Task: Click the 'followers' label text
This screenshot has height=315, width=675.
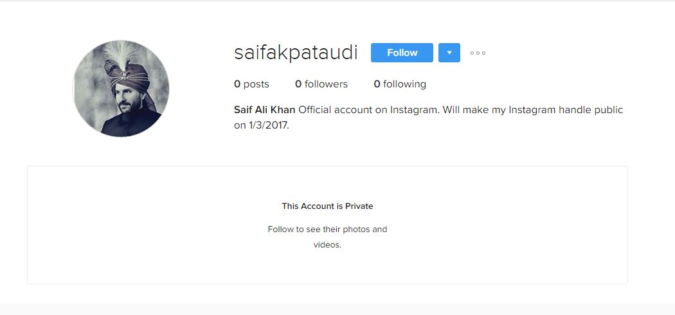Action: (326, 84)
